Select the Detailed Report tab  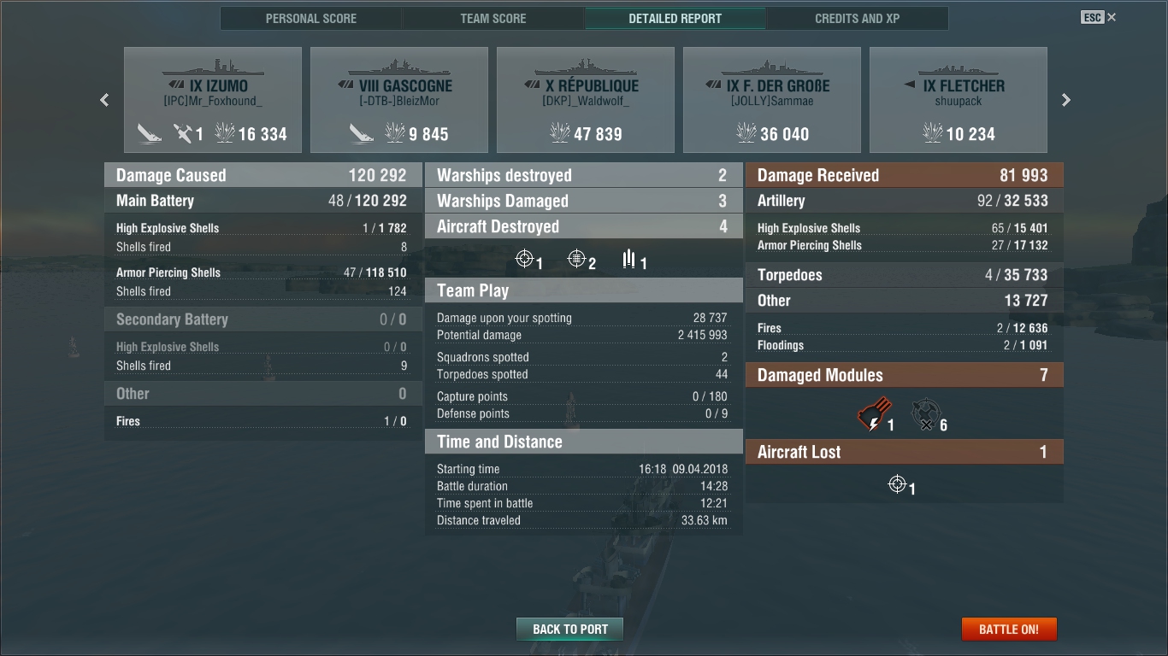click(x=675, y=18)
